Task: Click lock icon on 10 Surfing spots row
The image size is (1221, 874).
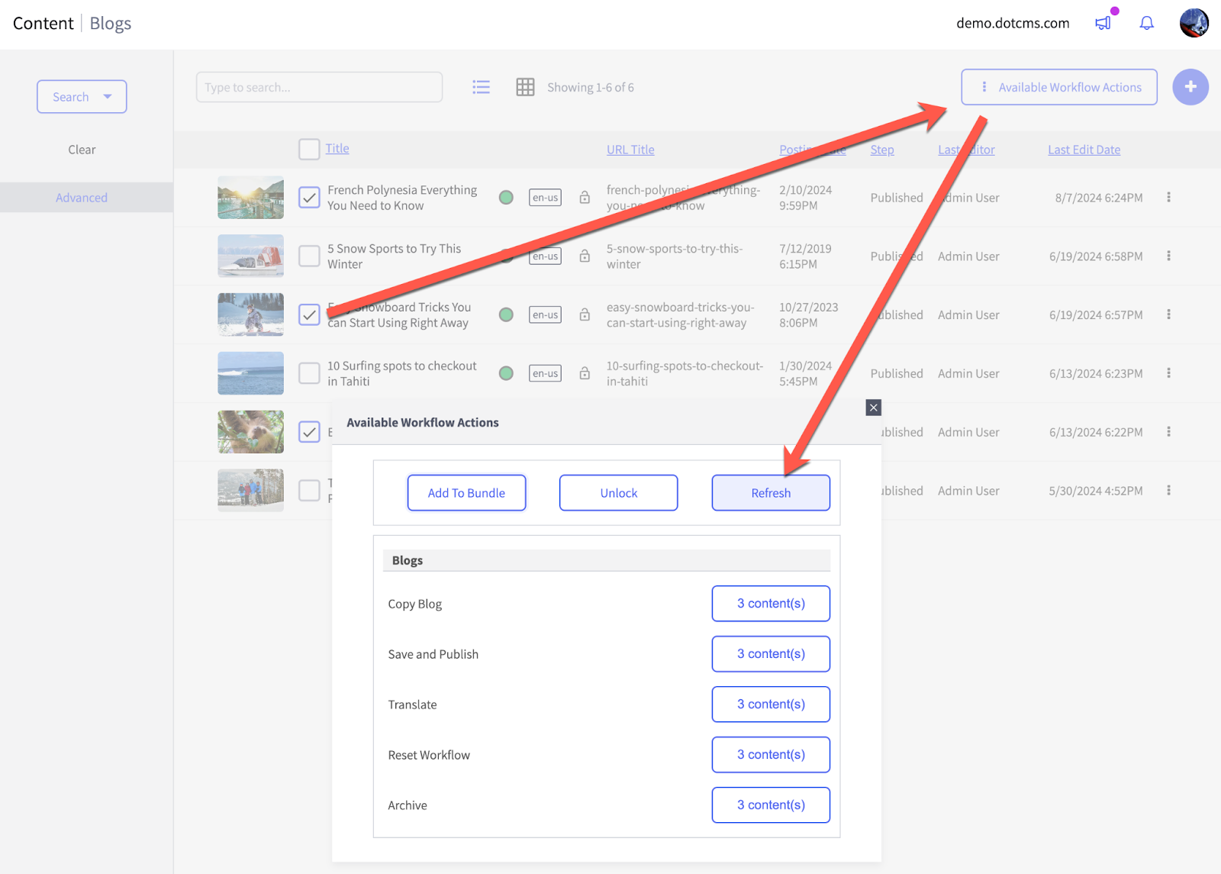Action: 585,373
